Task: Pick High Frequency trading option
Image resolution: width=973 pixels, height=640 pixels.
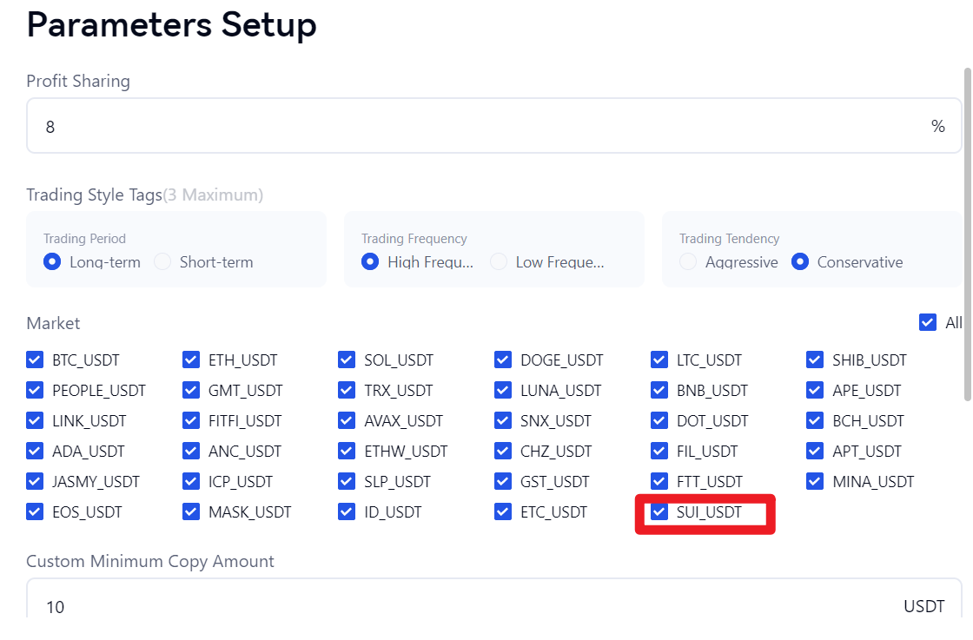Action: 370,262
